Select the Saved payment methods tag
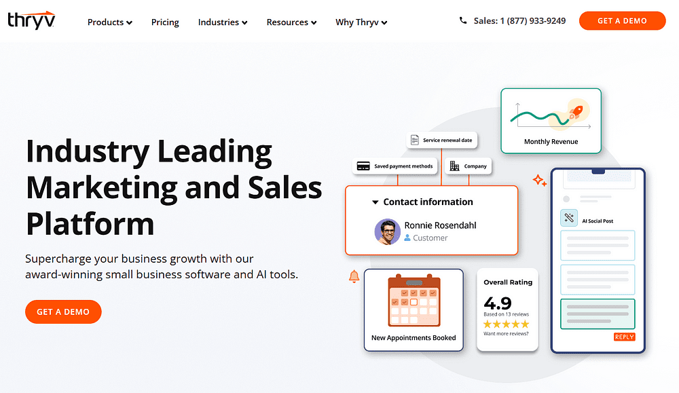Image resolution: width=679 pixels, height=393 pixels. (395, 166)
